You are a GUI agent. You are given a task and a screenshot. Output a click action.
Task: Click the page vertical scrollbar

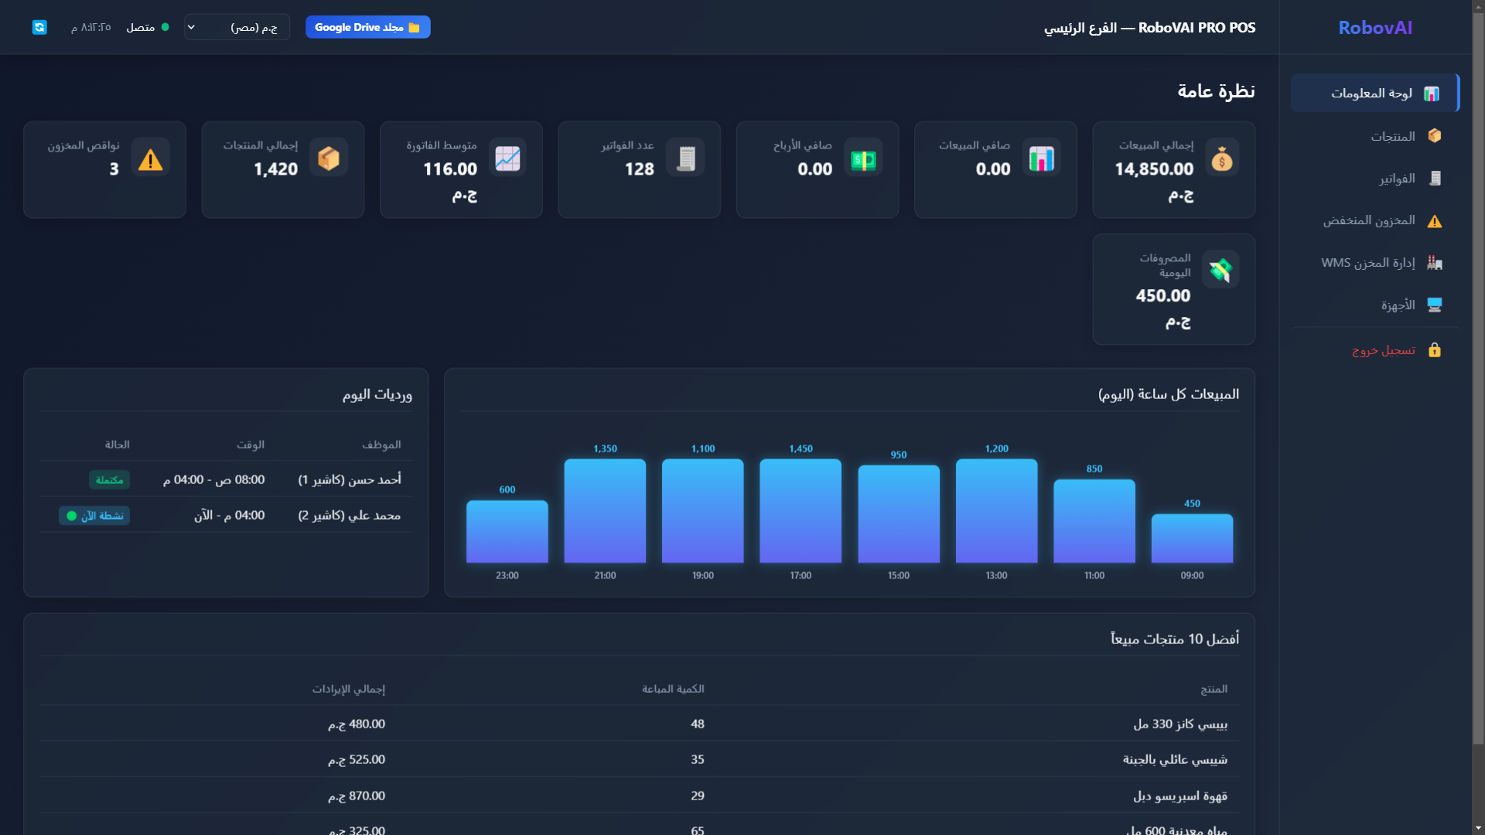(x=1478, y=379)
